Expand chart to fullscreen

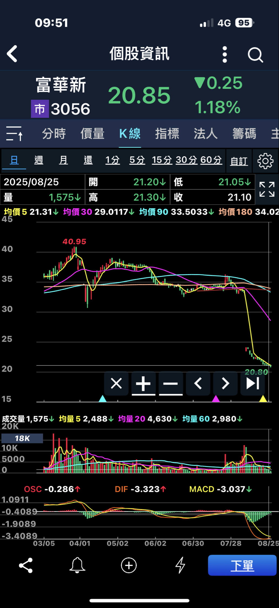click(x=267, y=189)
